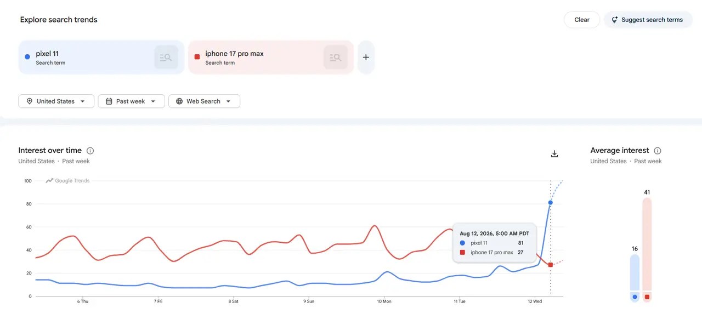This screenshot has height=325, width=702.
Task: Expand the Web Search type dropdown
Action: click(204, 101)
